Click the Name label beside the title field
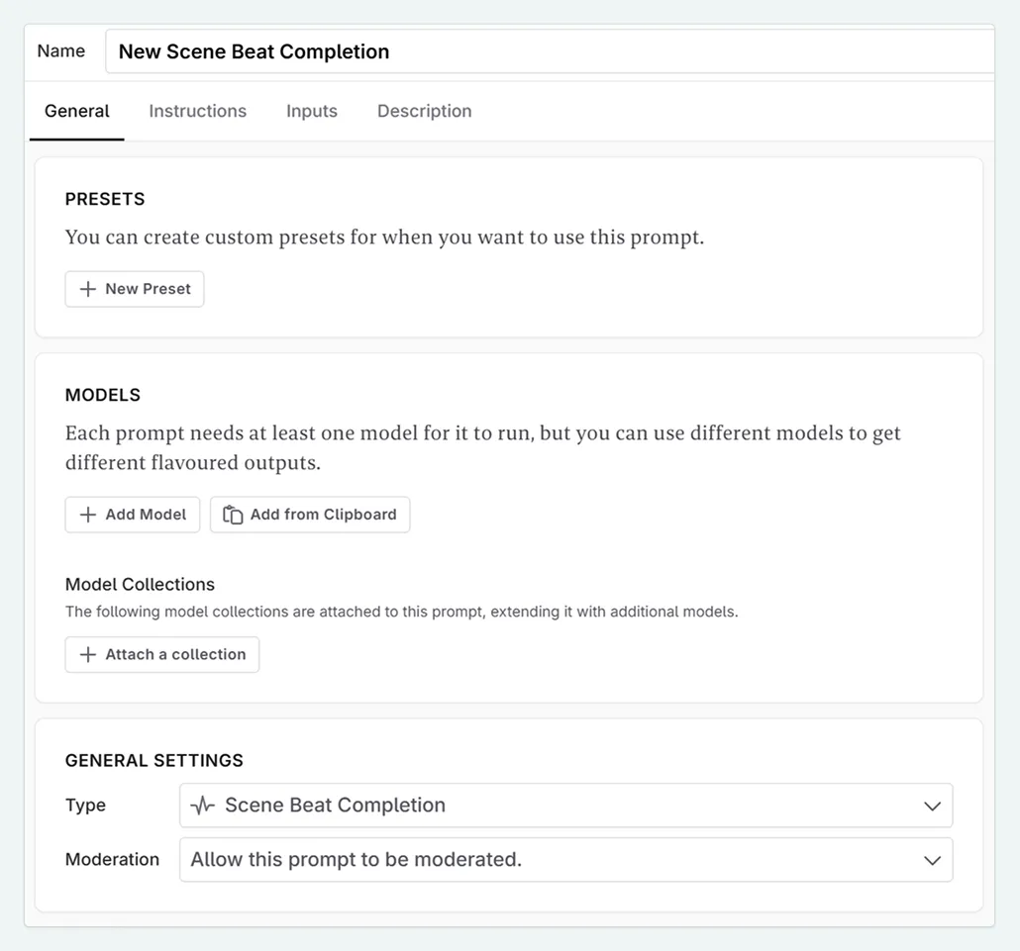Image resolution: width=1020 pixels, height=951 pixels. pyautogui.click(x=61, y=51)
